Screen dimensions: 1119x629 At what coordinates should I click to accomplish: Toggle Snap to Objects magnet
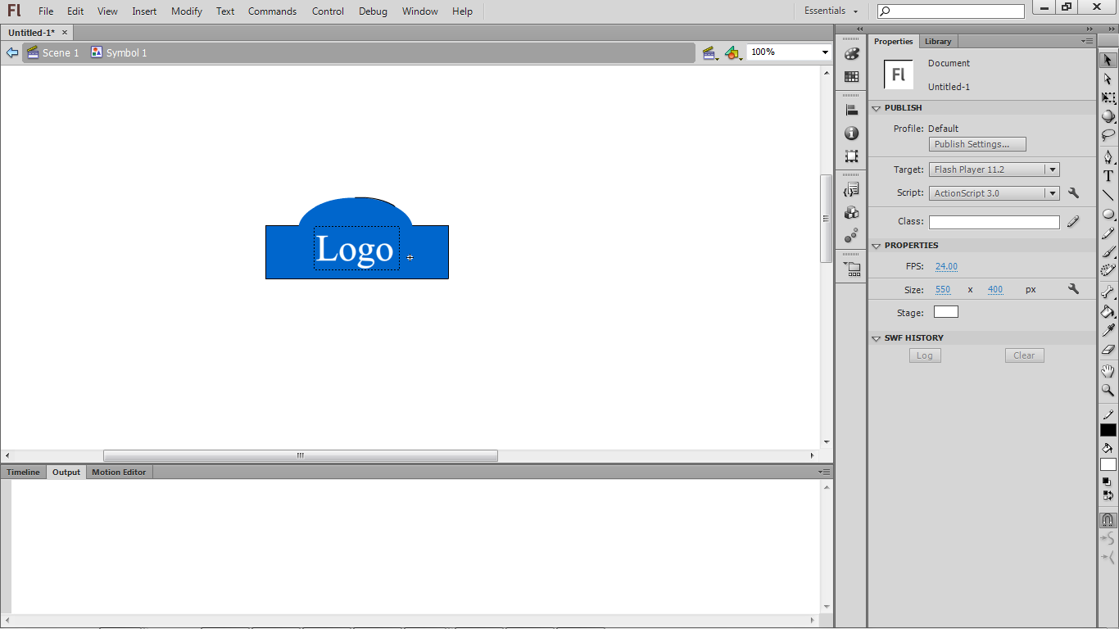[x=1108, y=520]
